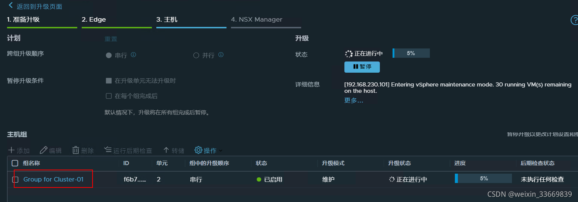
Task: Click the info icon next to 并行
Action: (221, 55)
